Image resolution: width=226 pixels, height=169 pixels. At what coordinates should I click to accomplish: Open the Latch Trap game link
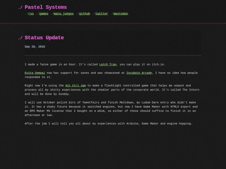pos(108,65)
